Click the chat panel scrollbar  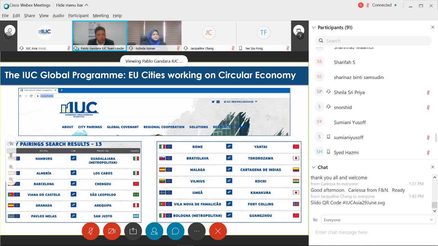click(x=435, y=193)
